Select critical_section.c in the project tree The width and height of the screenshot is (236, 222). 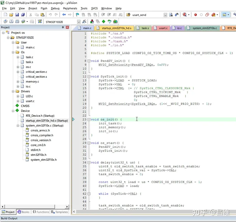36,72
